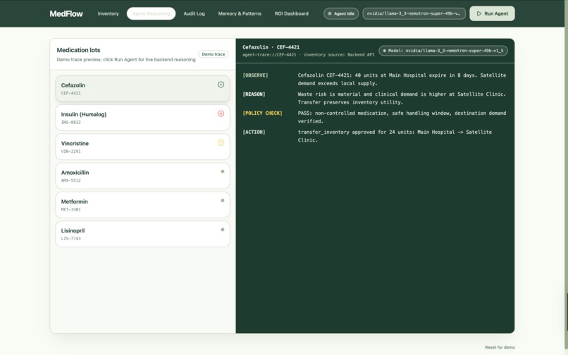Click the play icon in Run Agent

click(479, 14)
